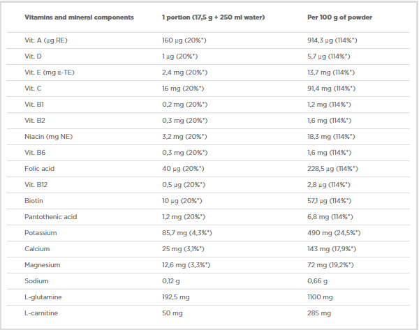Select the L-glutamine value '192,5 mg'
This screenshot has width=419, height=330.
point(177,297)
